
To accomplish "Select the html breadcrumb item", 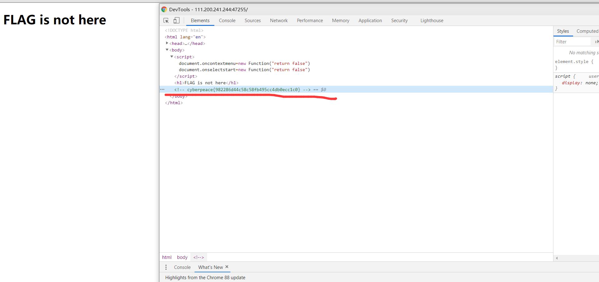I will pos(167,257).
